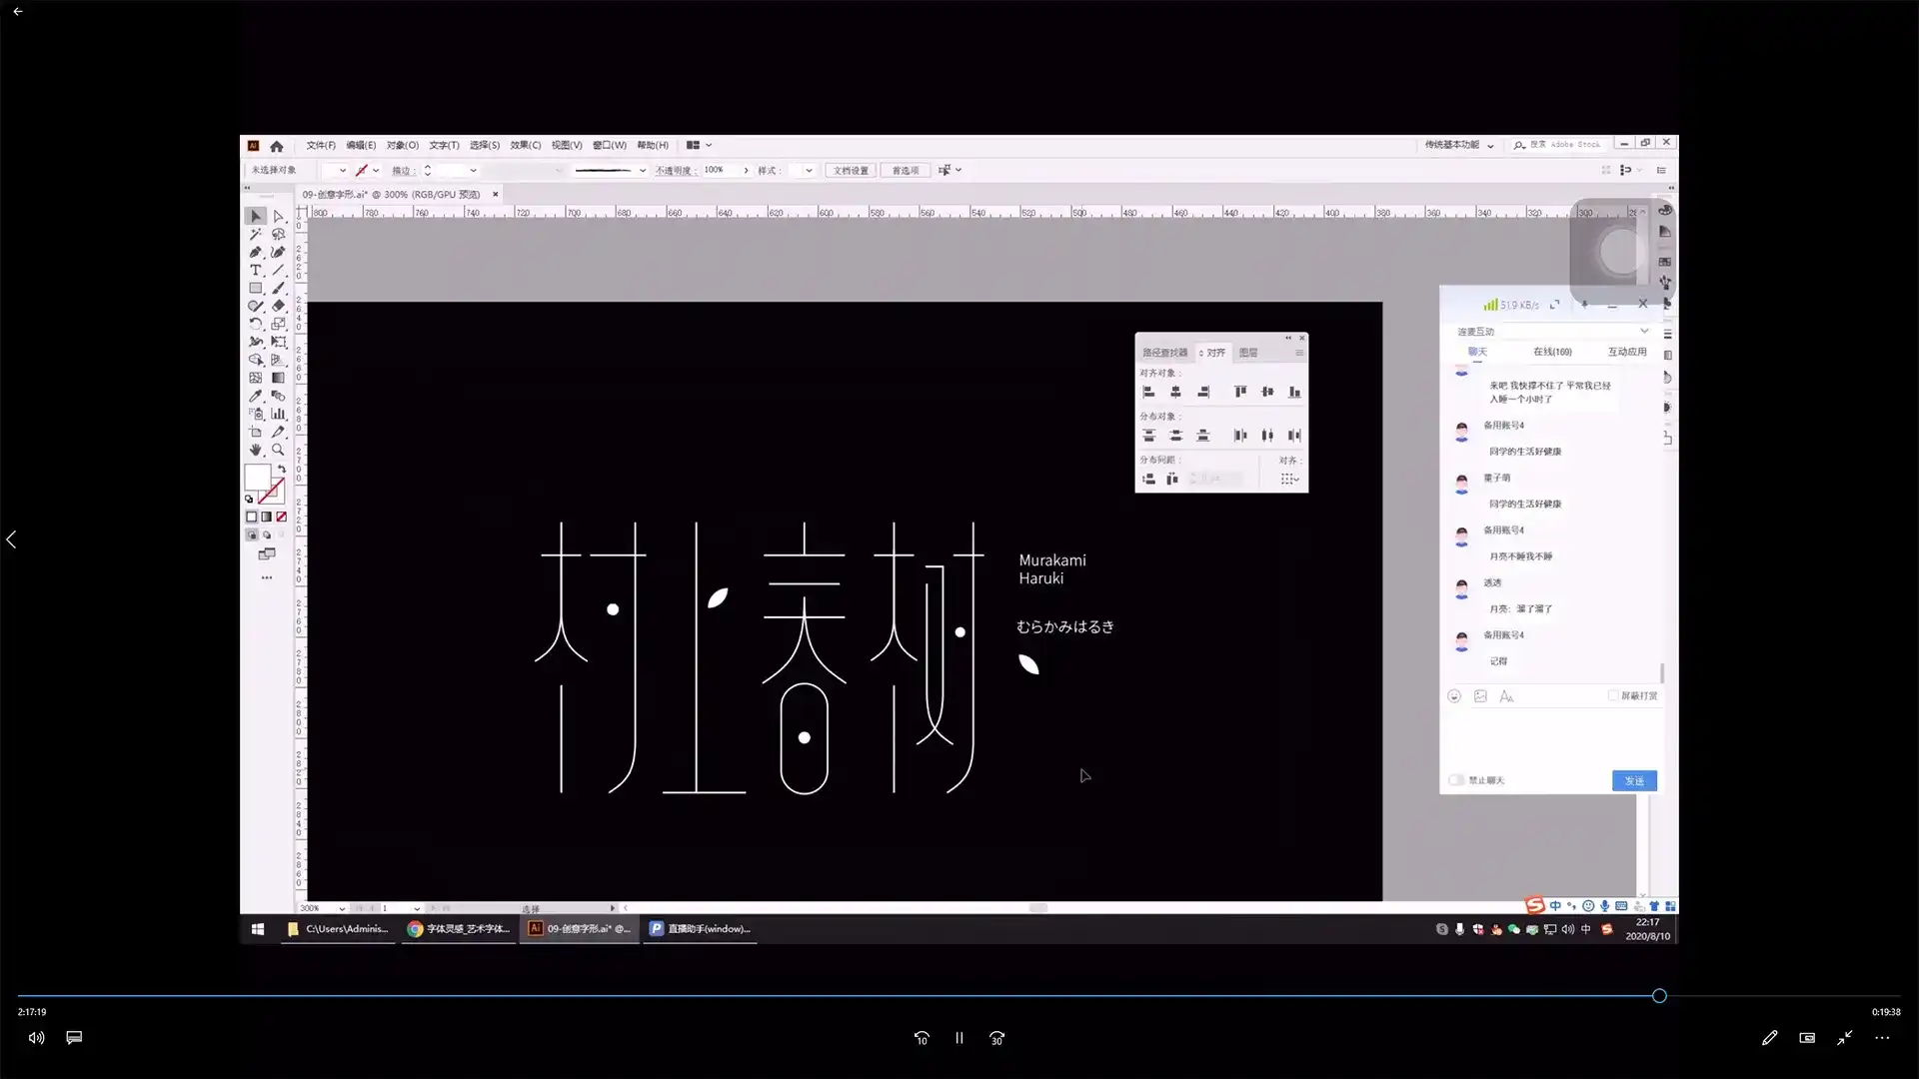Select the Type tool
The image size is (1919, 1079).
[x=254, y=270]
